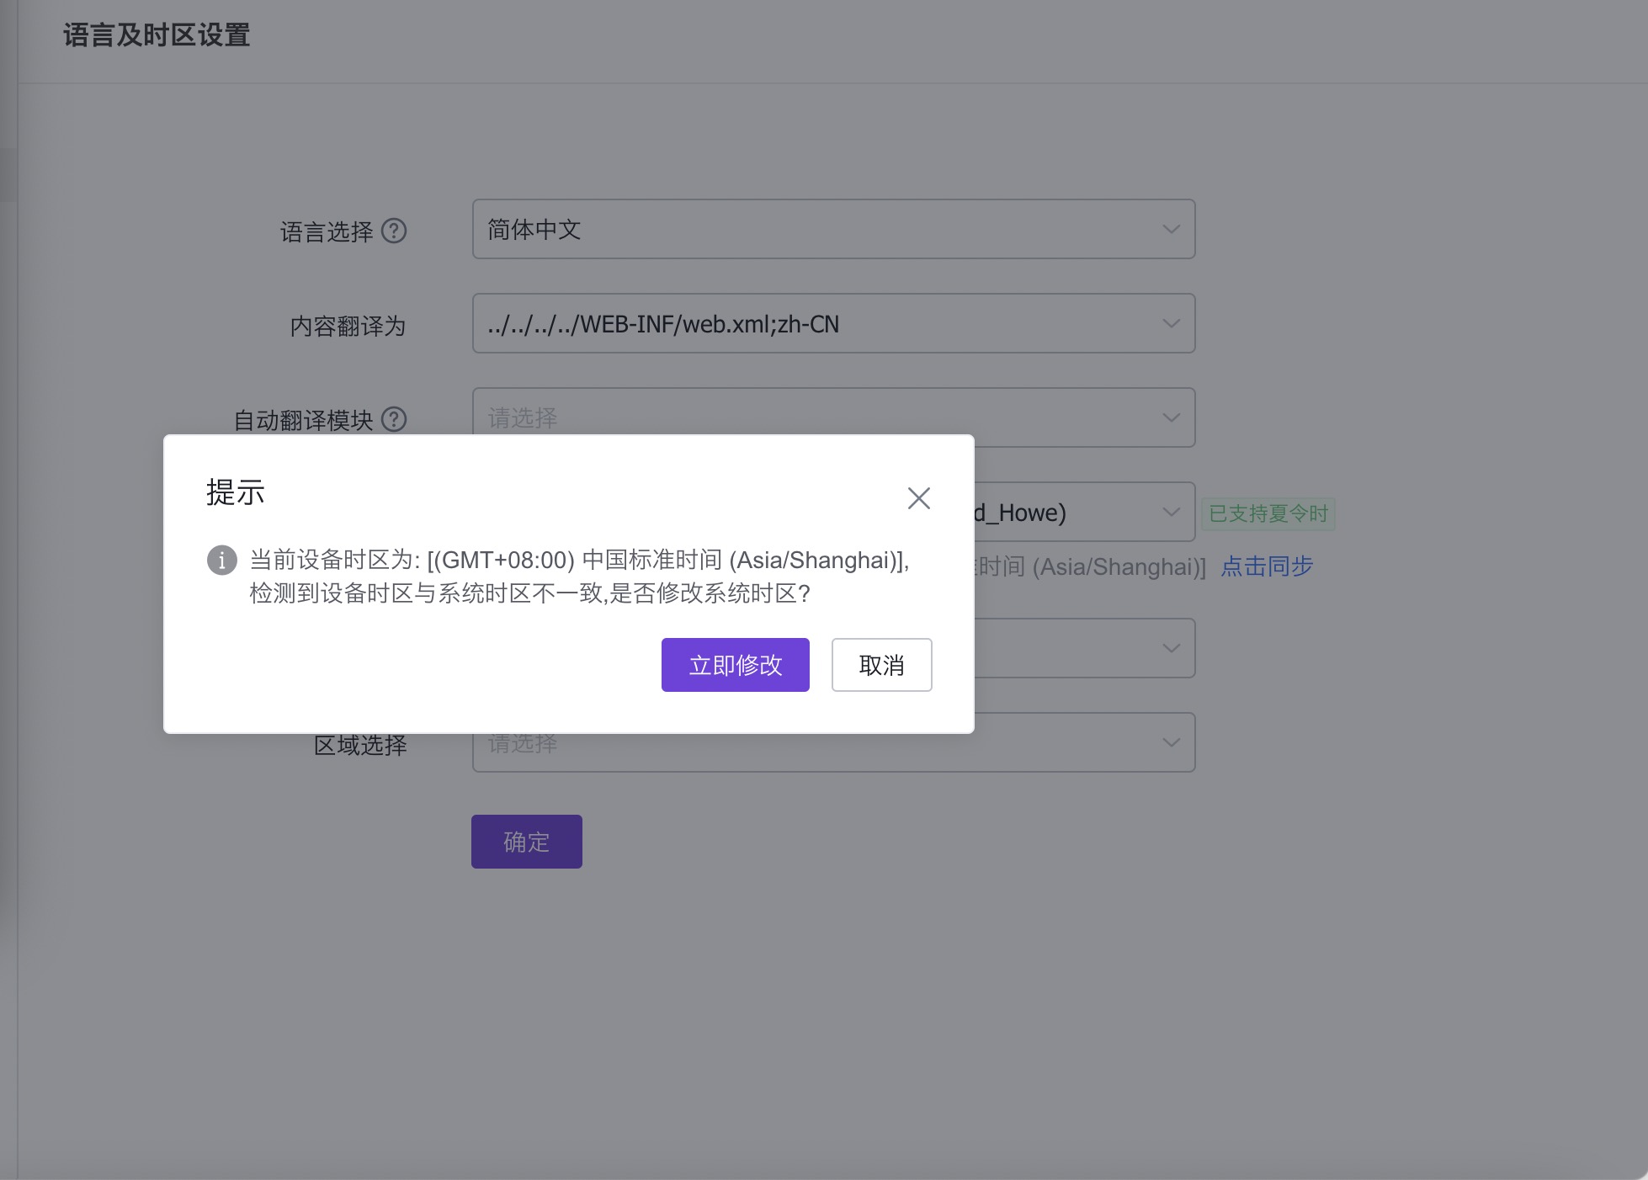
Task: Click the 内容翻译为 field label
Action: [x=348, y=326]
